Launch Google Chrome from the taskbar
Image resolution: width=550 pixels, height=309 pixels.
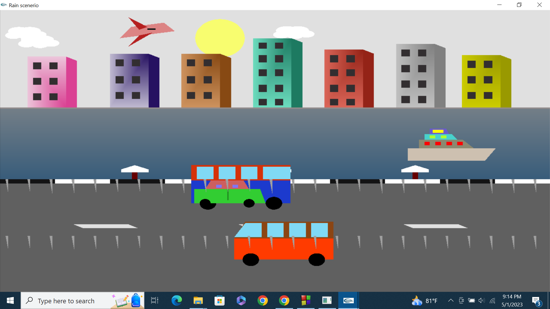pyautogui.click(x=263, y=300)
